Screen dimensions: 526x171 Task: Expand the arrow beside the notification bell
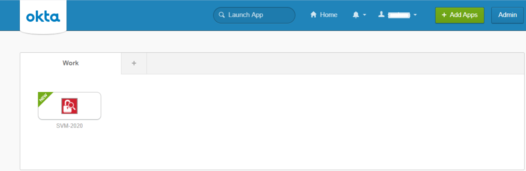coord(364,15)
